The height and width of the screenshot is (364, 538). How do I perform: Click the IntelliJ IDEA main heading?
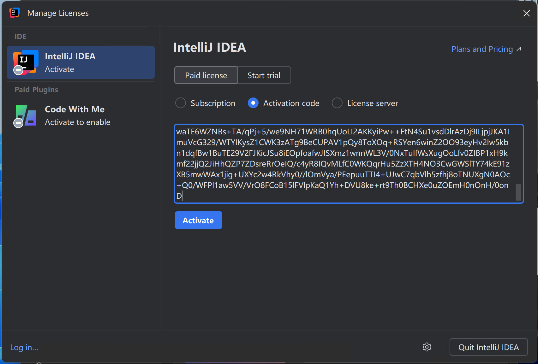[210, 47]
